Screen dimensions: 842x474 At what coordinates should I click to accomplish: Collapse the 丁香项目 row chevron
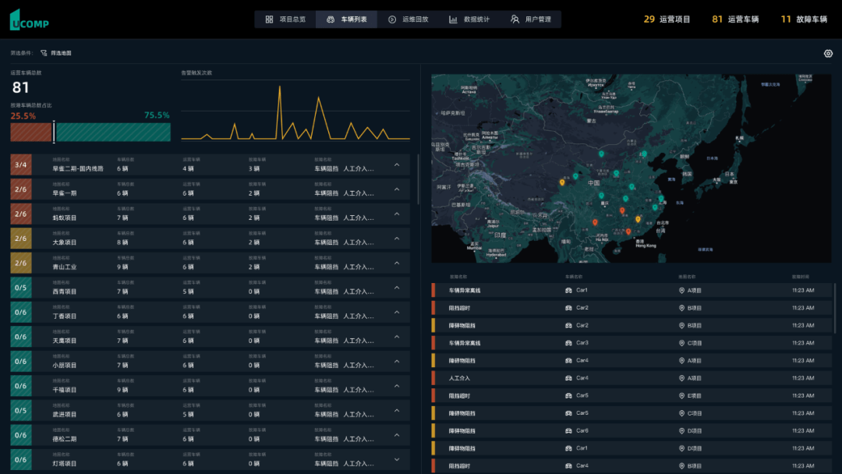pos(397,312)
